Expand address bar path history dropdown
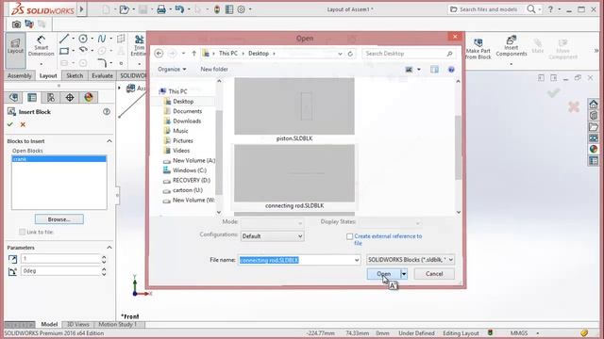 pos(340,54)
